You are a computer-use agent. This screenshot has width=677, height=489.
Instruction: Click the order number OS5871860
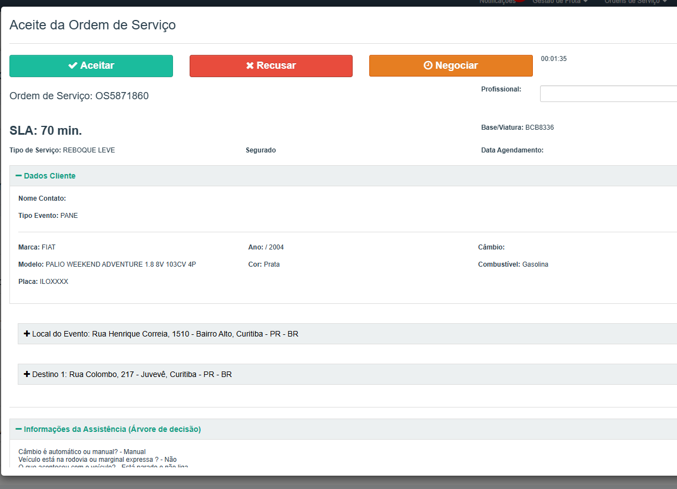tap(122, 96)
